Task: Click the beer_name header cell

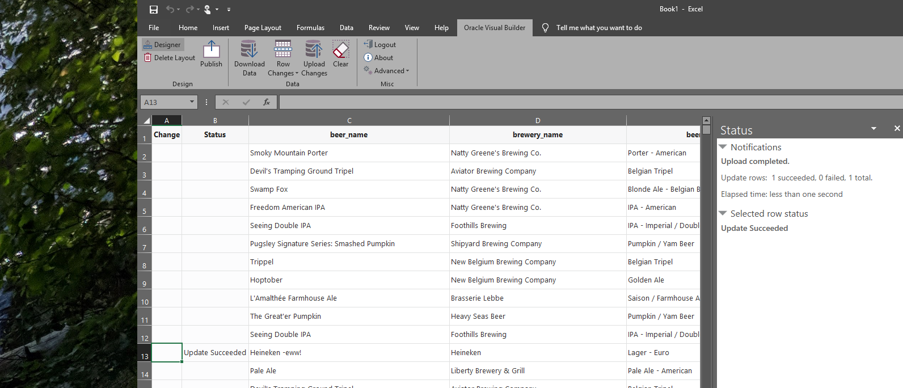Action: [x=349, y=135]
